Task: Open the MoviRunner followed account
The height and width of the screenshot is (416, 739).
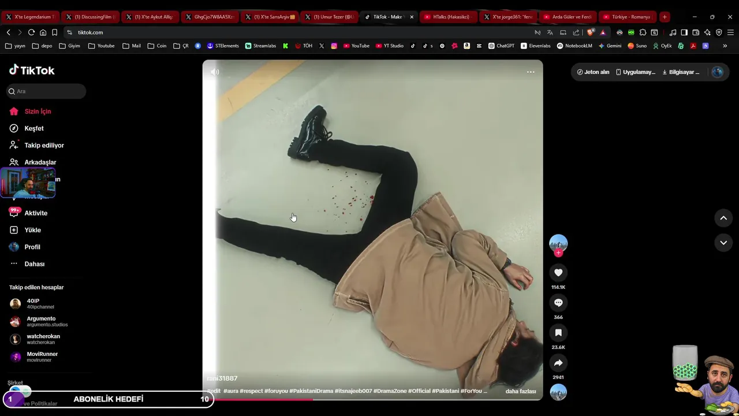Action: (35, 357)
